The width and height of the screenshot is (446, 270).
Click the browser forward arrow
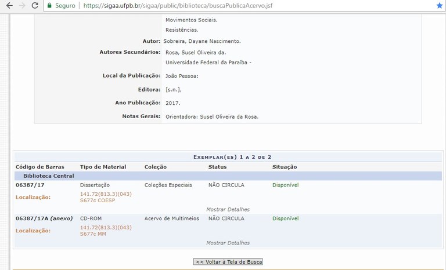[22, 6]
